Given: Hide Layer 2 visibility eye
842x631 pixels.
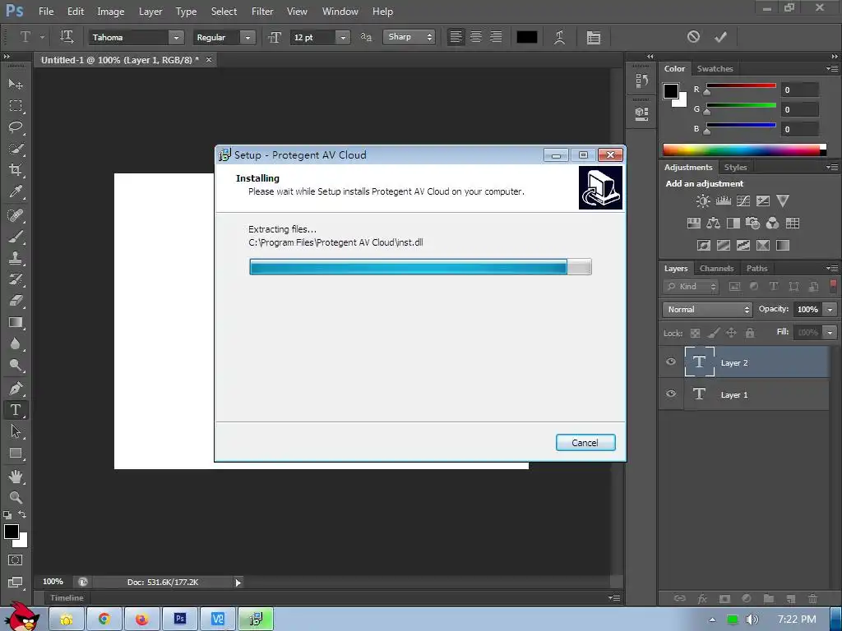Looking at the screenshot, I should pos(671,362).
